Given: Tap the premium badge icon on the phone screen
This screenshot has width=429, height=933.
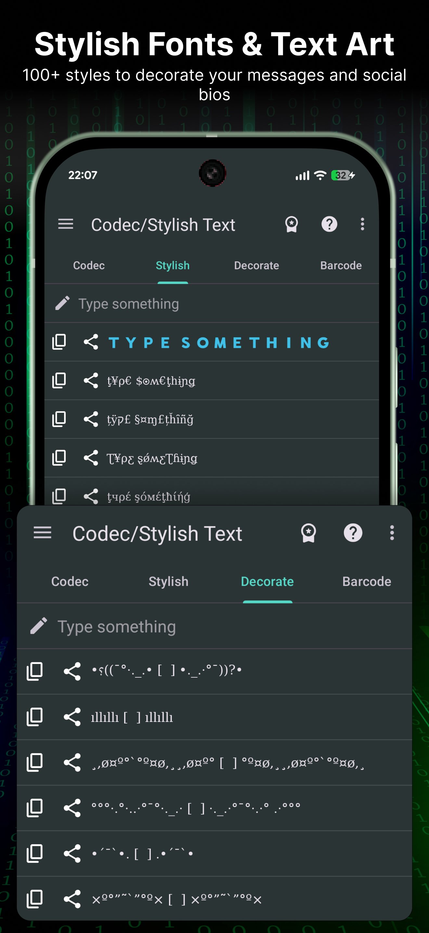Looking at the screenshot, I should [291, 224].
